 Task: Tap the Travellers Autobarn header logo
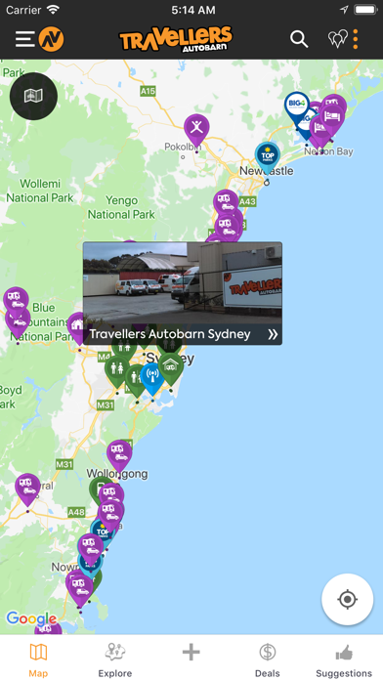coord(176,39)
